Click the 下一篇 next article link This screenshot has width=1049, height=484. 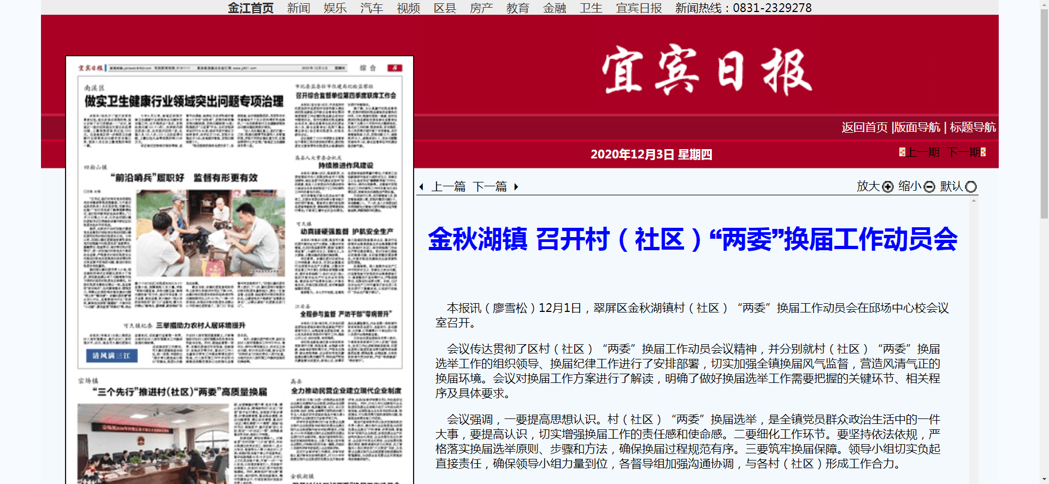[490, 187]
